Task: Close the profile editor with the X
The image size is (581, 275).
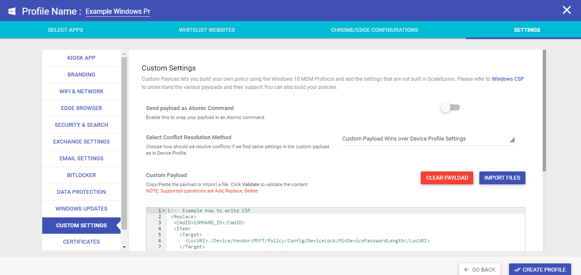Action: pos(567,10)
